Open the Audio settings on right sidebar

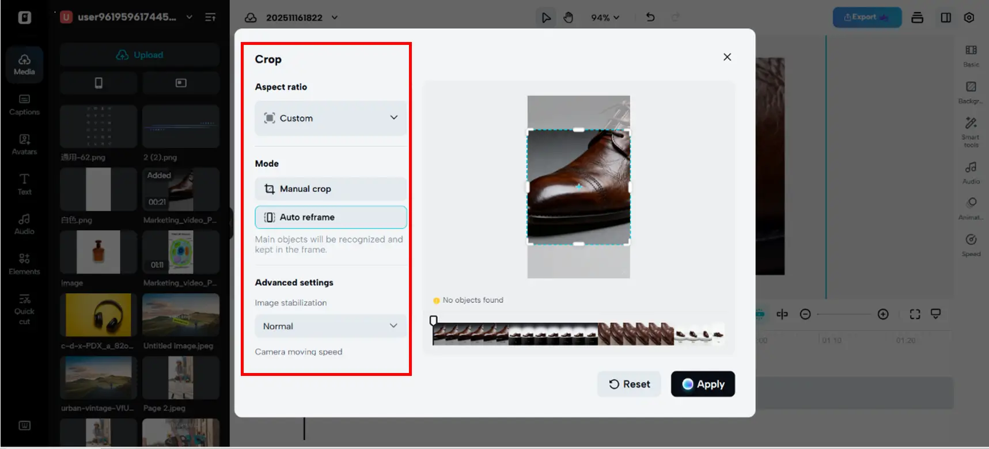pos(971,172)
